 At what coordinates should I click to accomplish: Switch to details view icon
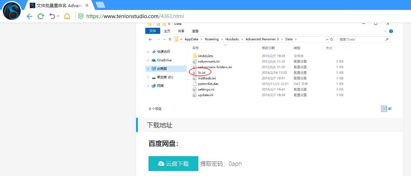click(384, 109)
